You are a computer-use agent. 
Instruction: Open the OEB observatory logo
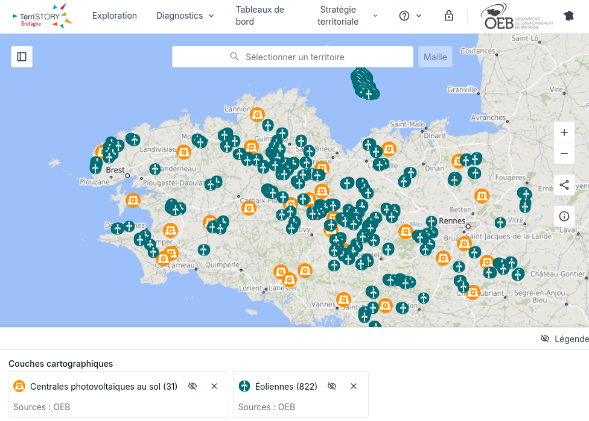pos(517,16)
